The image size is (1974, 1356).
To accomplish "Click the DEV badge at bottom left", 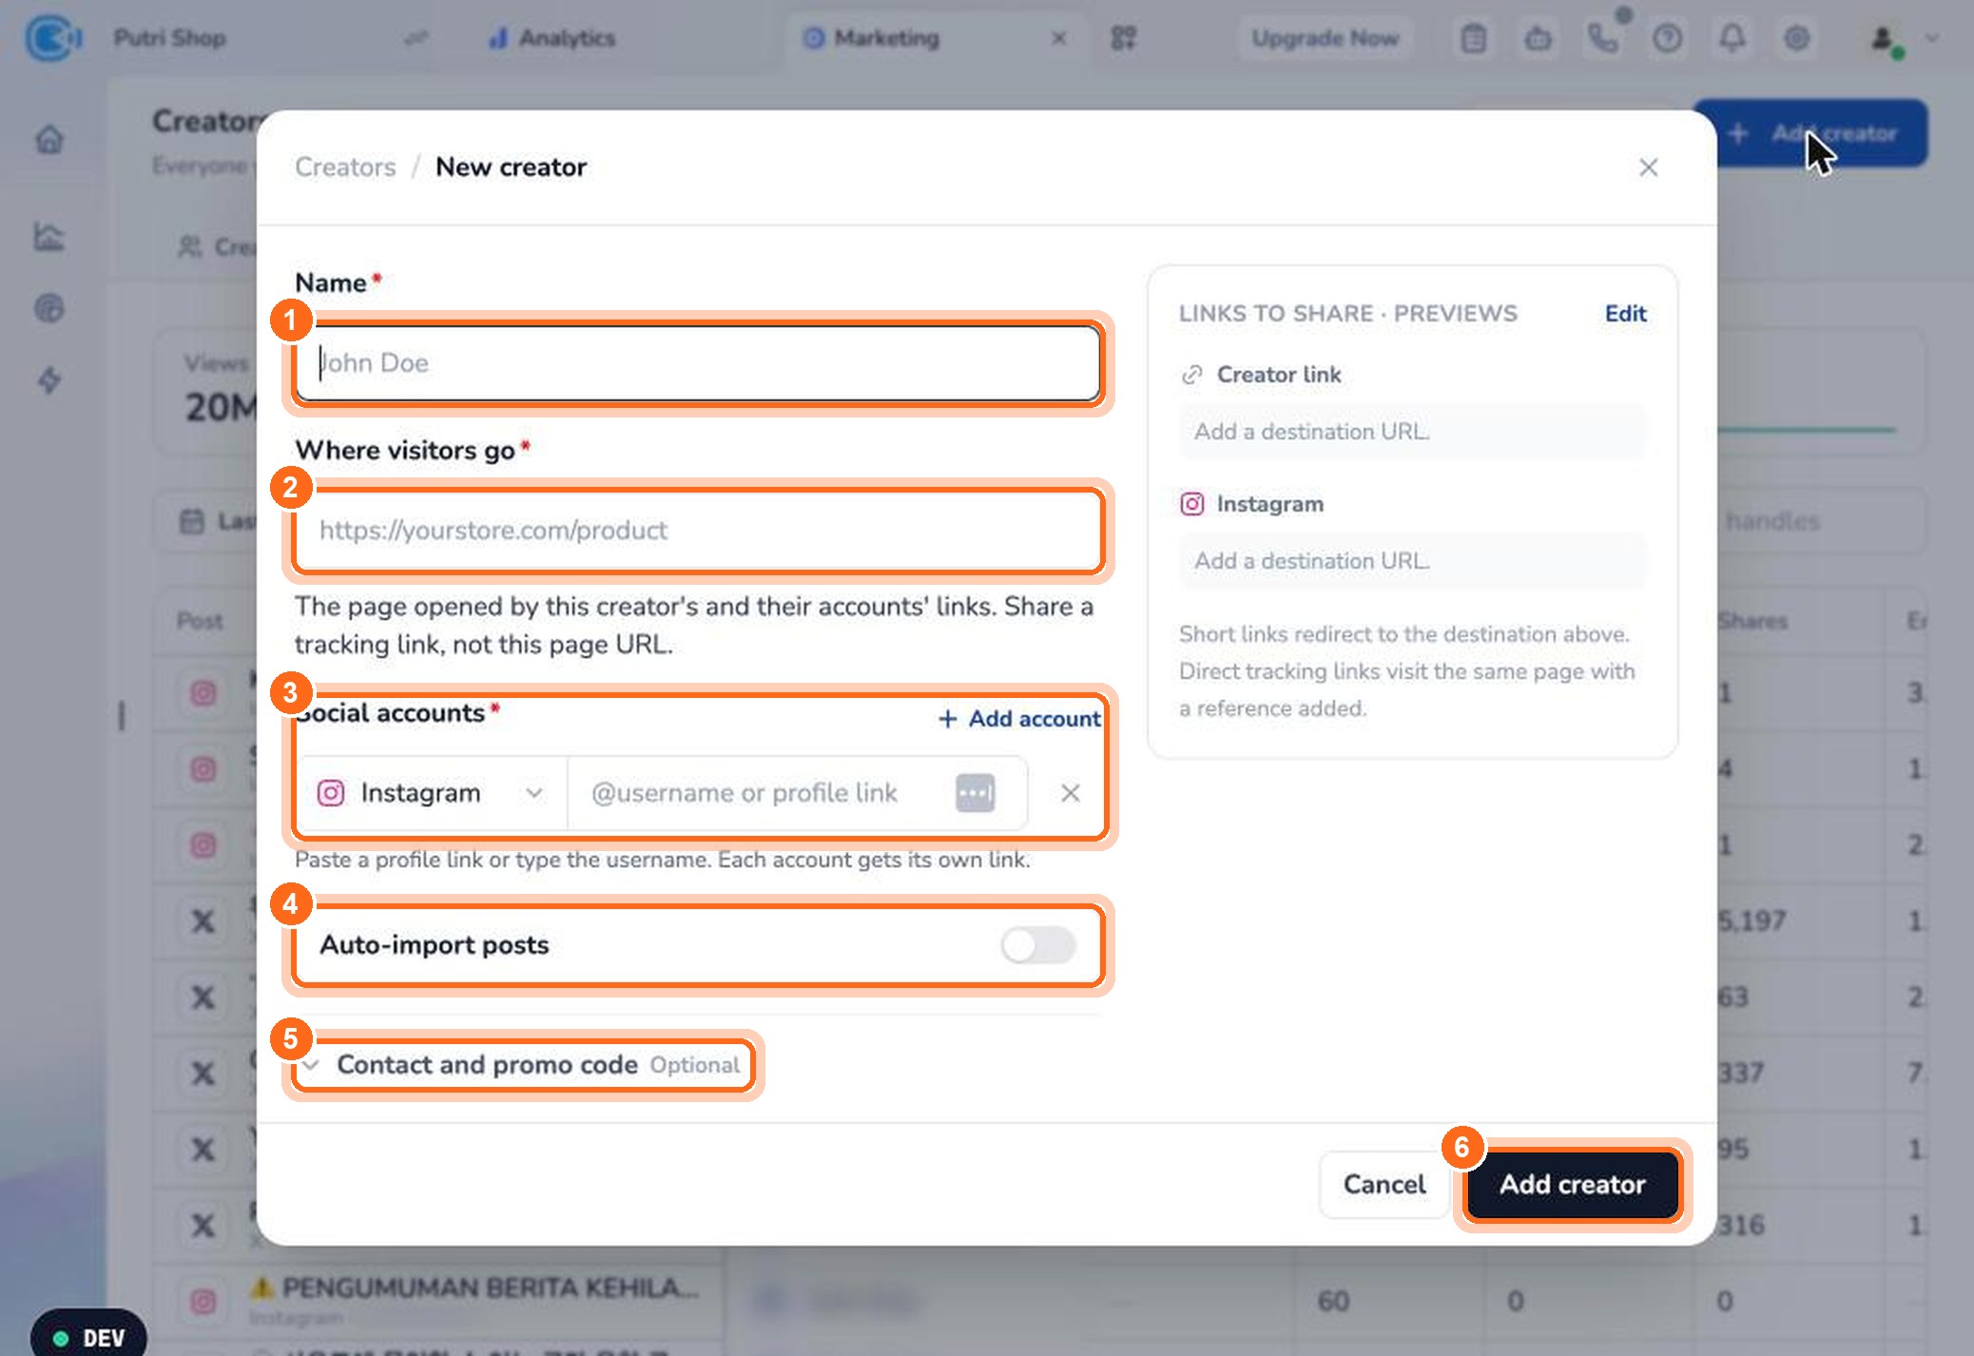I will [88, 1337].
